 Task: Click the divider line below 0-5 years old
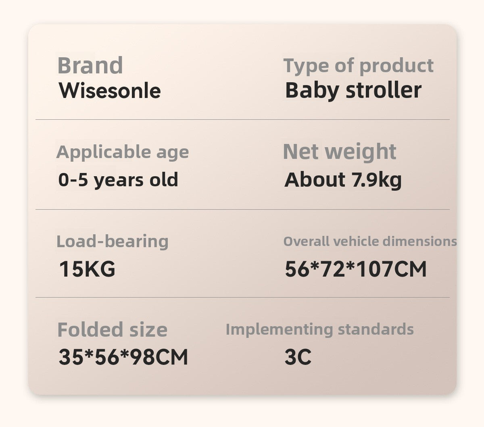tap(242, 209)
